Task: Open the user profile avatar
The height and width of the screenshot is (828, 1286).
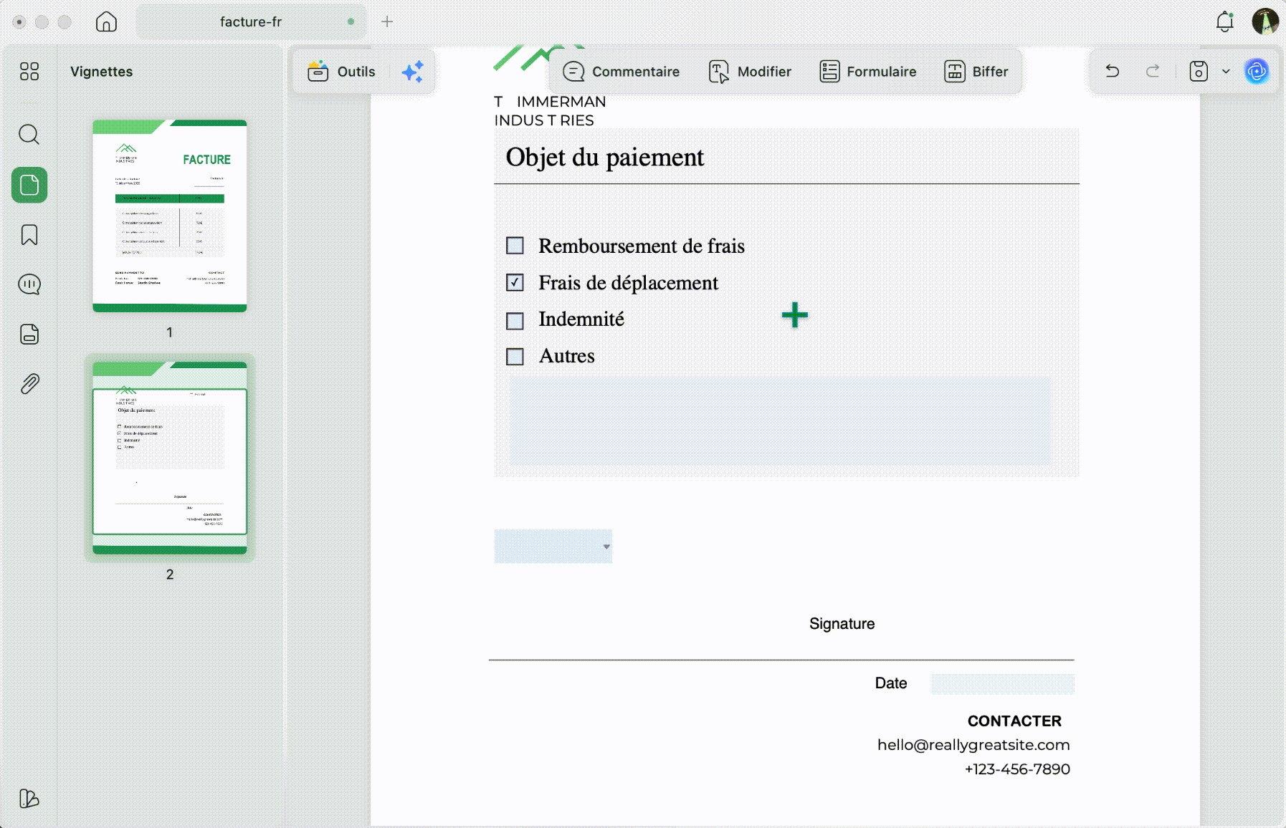Action: (1265, 21)
